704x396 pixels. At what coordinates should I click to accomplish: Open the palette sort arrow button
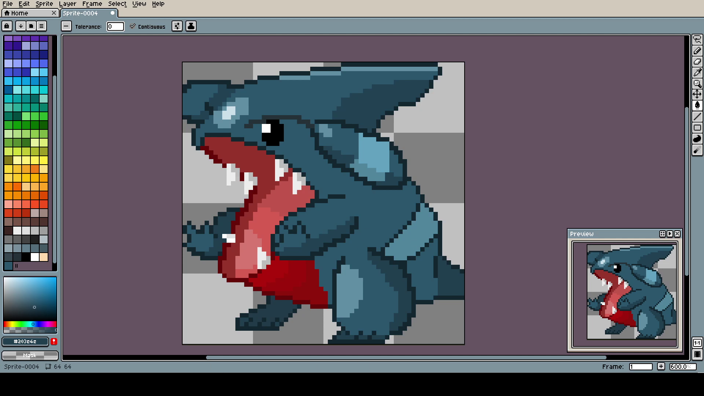pyautogui.click(x=21, y=26)
